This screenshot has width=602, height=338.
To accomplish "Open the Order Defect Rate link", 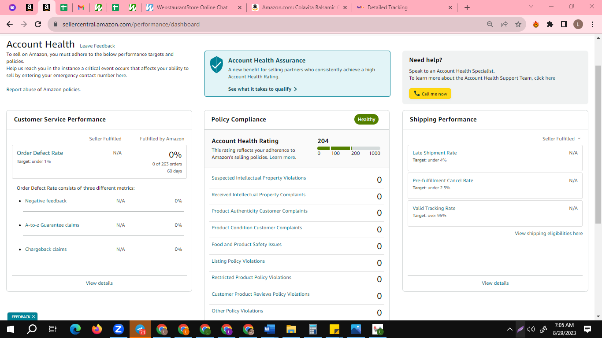I will [x=40, y=153].
